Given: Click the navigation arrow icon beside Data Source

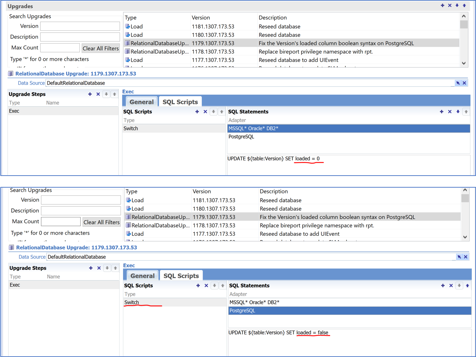Looking at the screenshot, I should pos(457,83).
